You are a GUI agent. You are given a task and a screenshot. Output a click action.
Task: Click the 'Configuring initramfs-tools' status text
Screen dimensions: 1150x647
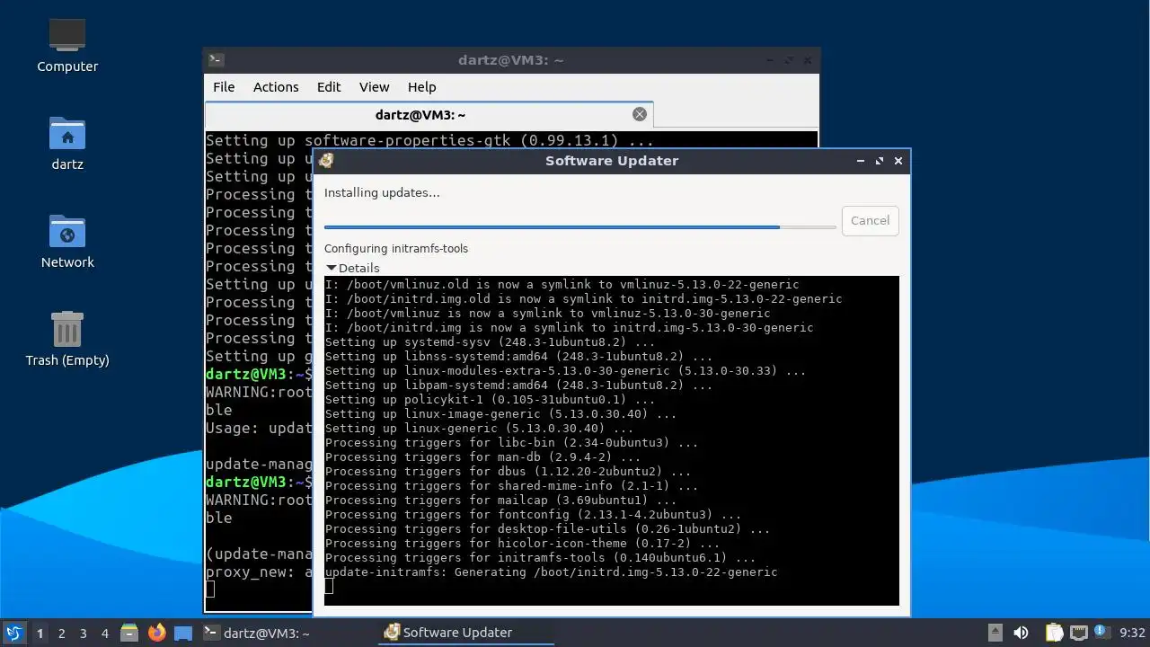point(396,248)
